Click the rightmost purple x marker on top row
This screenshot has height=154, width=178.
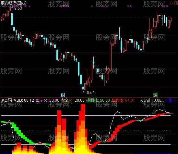(167, 6)
